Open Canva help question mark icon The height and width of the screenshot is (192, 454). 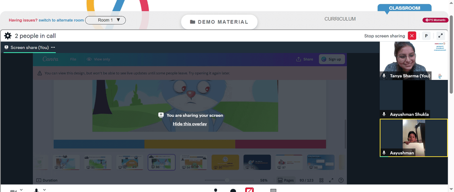click(x=341, y=180)
